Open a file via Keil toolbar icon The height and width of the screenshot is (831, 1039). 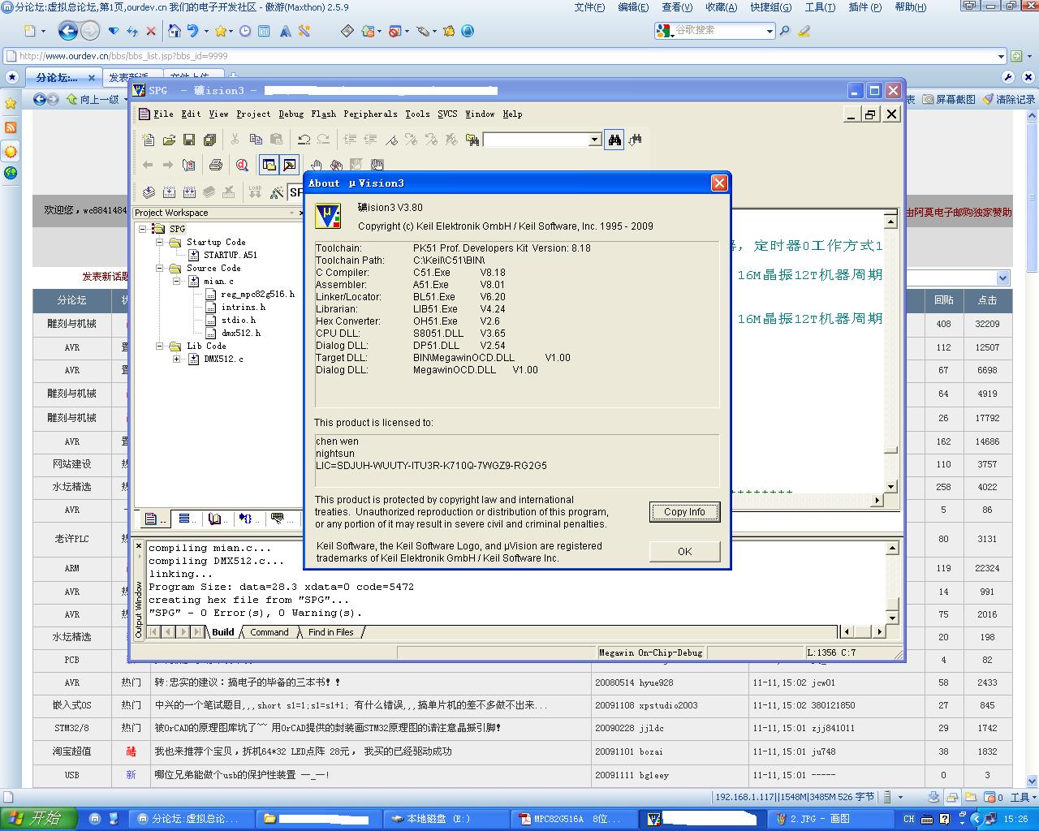point(169,140)
